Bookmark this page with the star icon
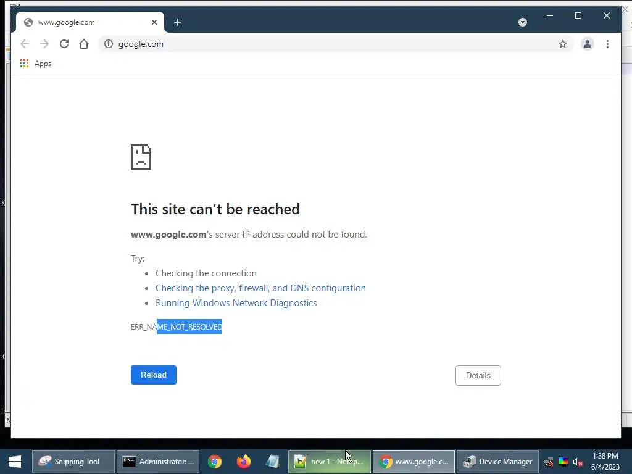 [x=563, y=44]
